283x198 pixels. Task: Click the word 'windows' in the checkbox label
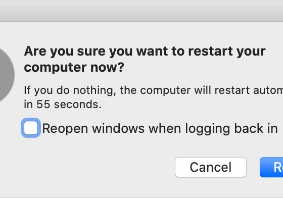(118, 128)
